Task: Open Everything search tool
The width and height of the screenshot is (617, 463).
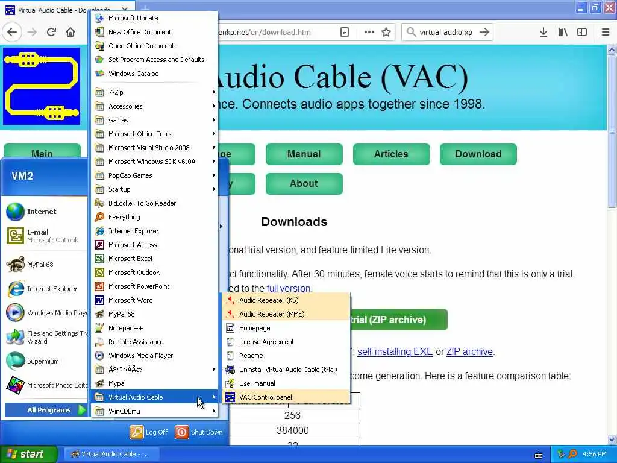Action: pos(155,217)
